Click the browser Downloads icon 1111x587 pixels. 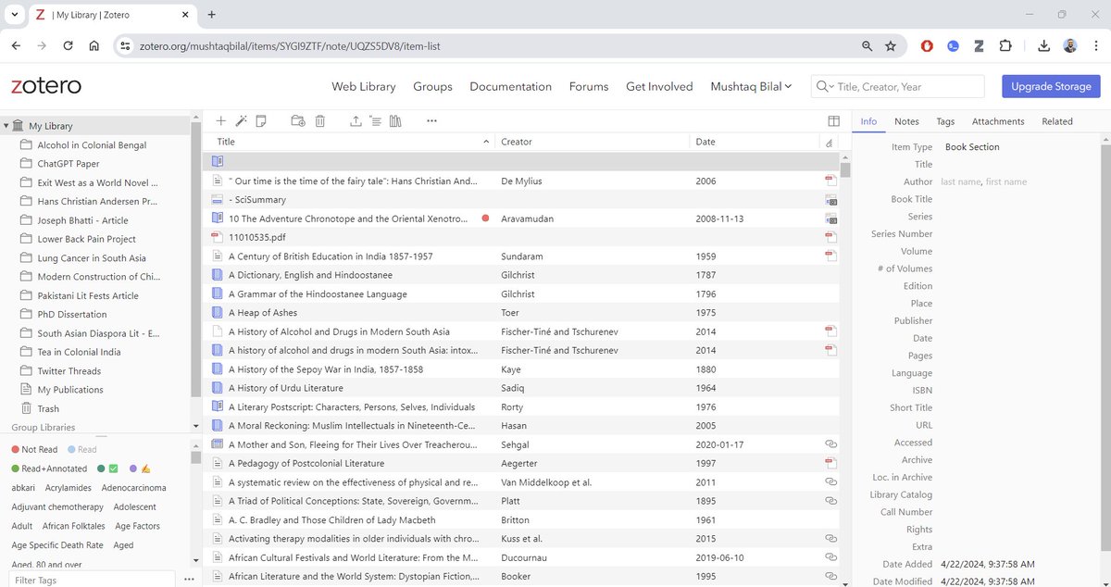pos(1043,45)
